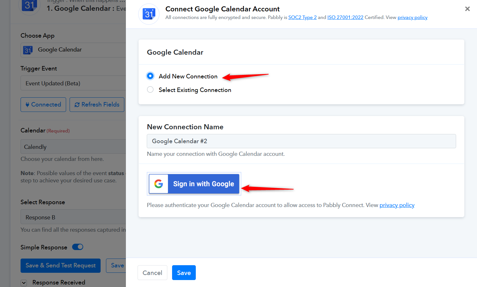Viewport: 477px width, 287px height.
Task: Click the refresh icon on Refresh Fields
Action: tap(77, 105)
